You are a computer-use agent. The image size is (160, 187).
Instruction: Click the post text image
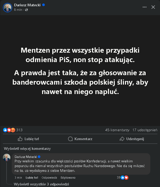pos(80,71)
